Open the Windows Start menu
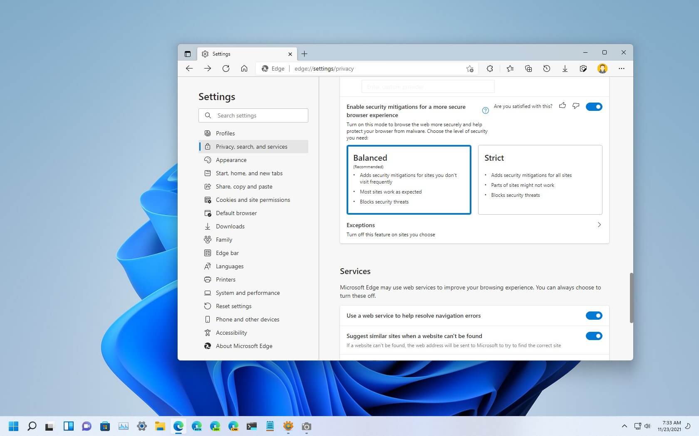699x436 pixels. click(x=14, y=426)
